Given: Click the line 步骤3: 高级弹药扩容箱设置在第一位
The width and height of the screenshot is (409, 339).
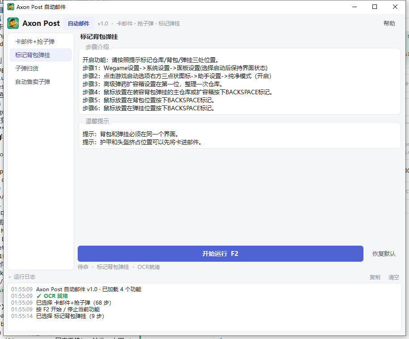Looking at the screenshot, I should click(x=153, y=84).
